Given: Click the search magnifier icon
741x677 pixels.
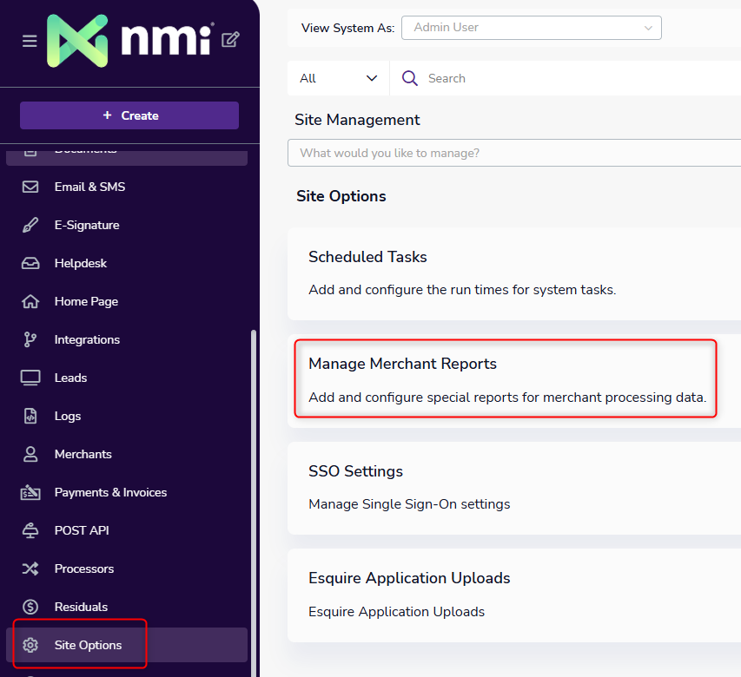Looking at the screenshot, I should click(410, 78).
